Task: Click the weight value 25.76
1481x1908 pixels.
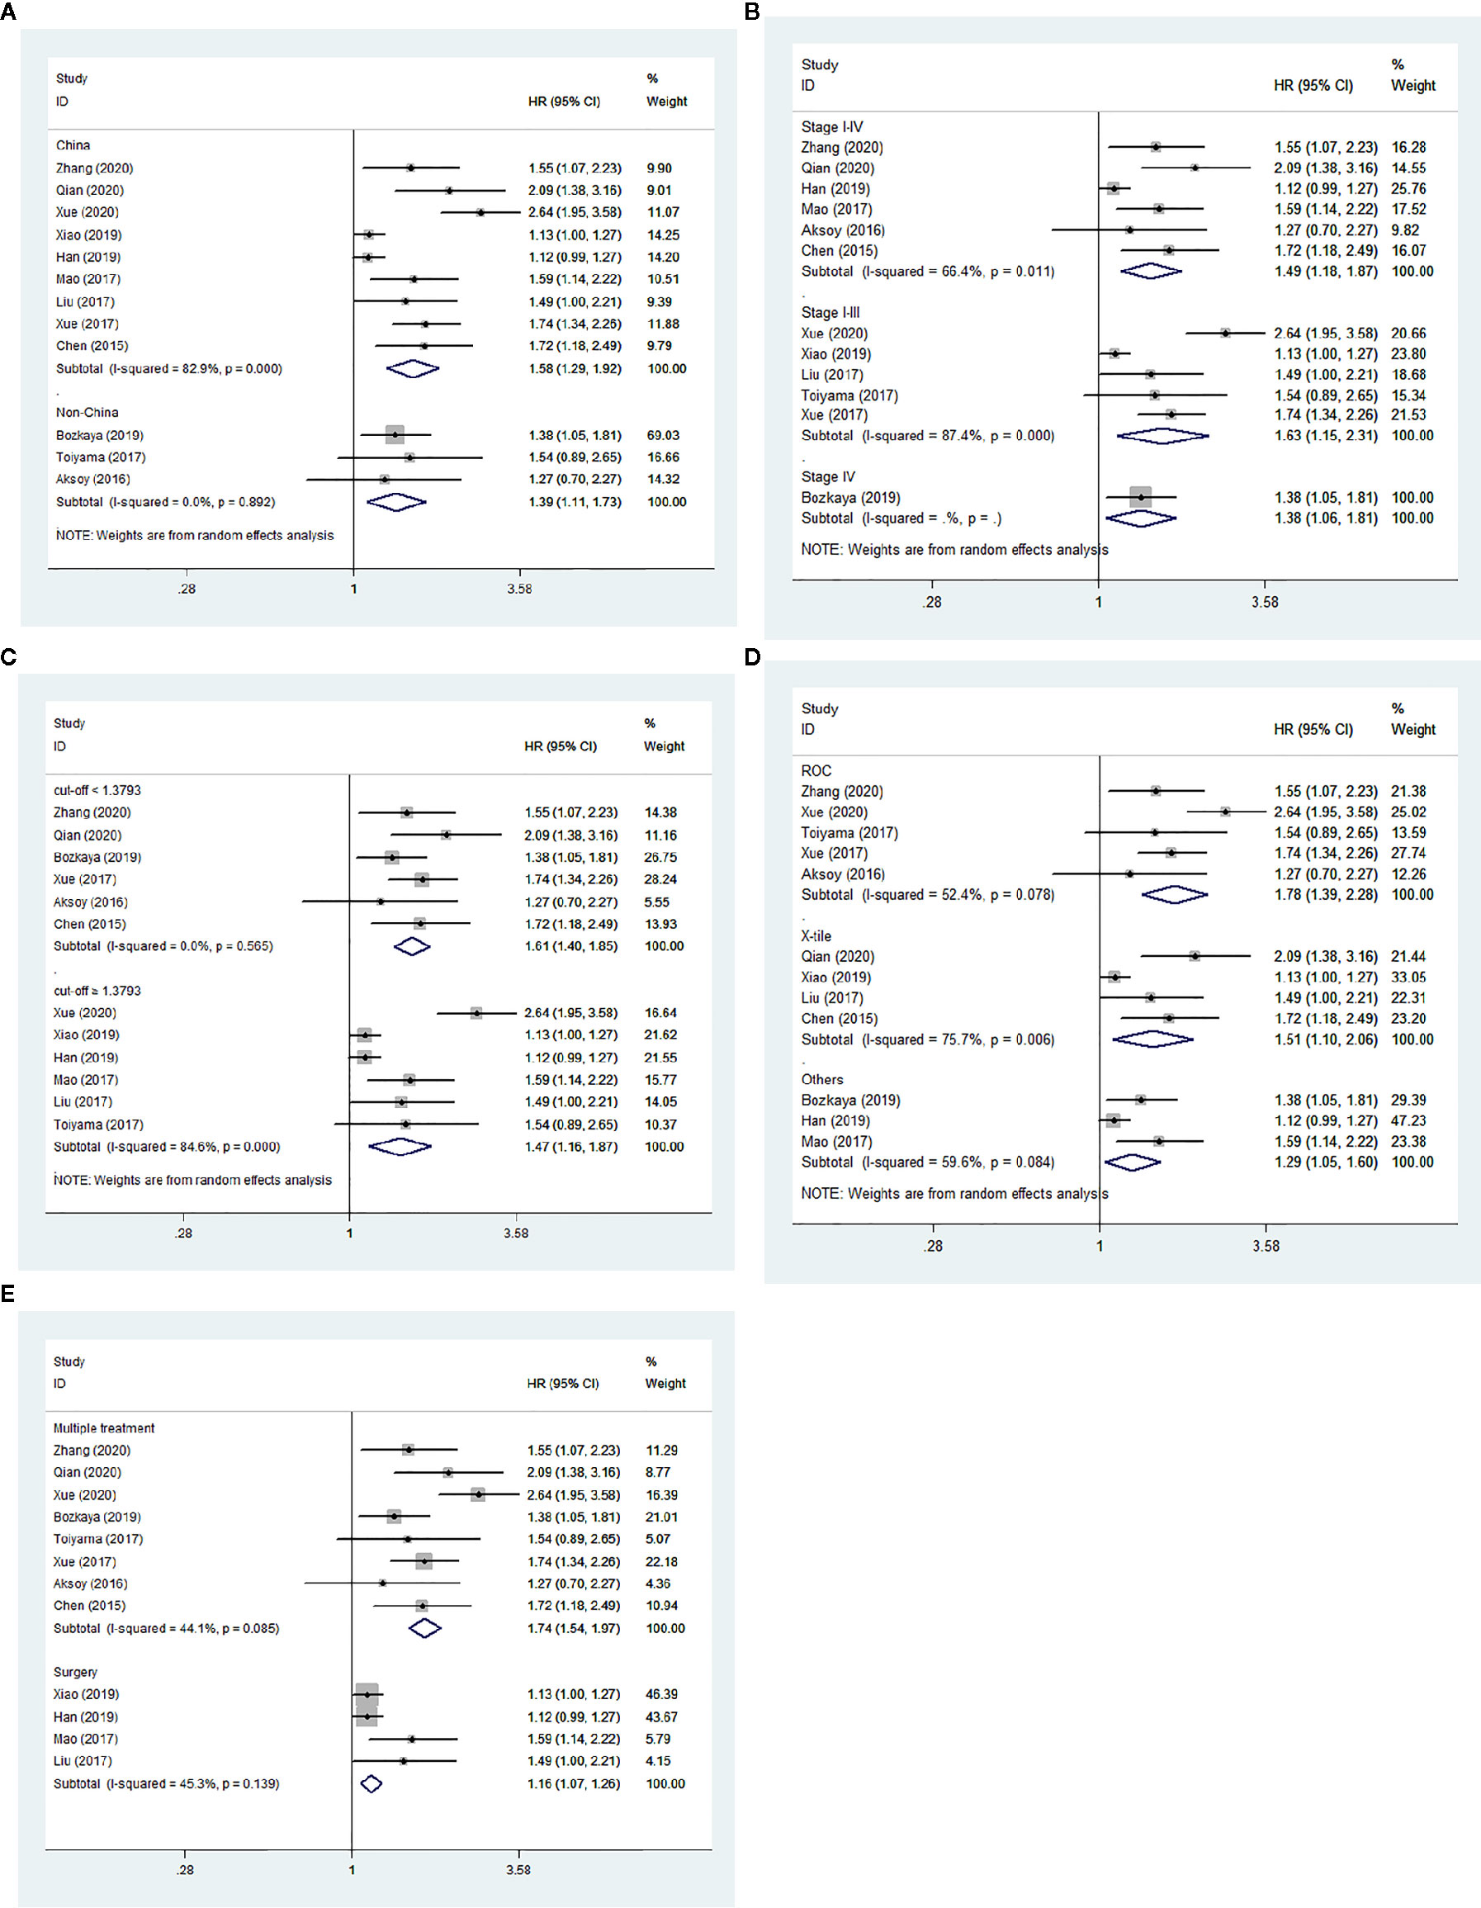Action: tap(1408, 189)
